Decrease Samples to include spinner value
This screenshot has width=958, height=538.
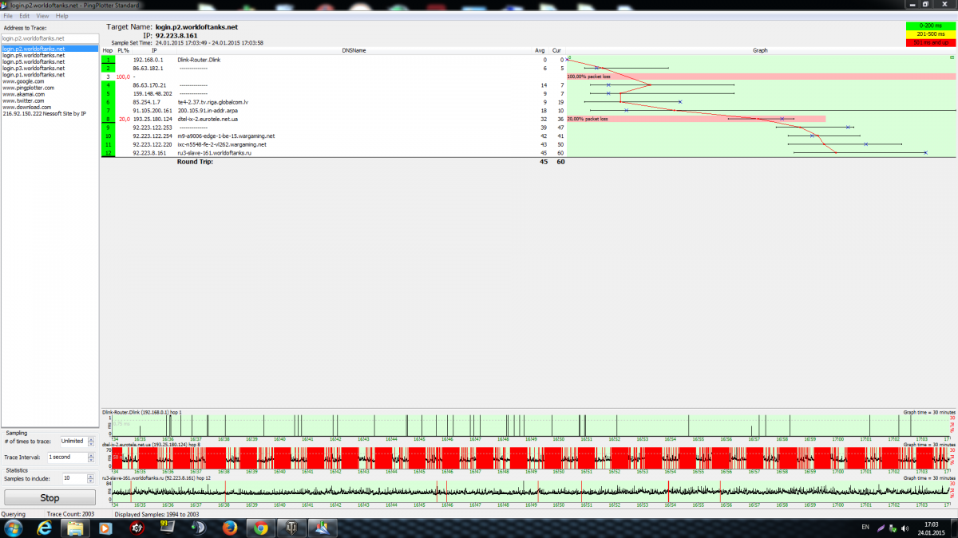click(91, 480)
